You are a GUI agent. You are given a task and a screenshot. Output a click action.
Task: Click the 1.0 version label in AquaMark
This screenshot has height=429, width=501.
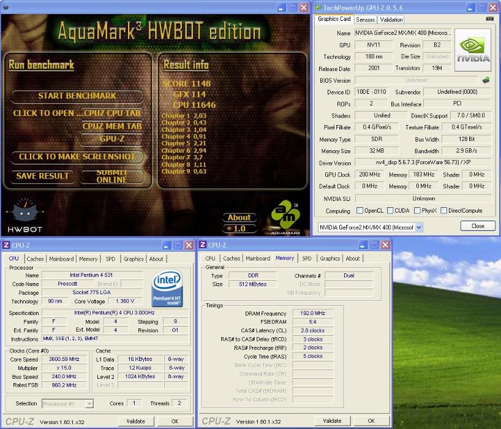239,229
